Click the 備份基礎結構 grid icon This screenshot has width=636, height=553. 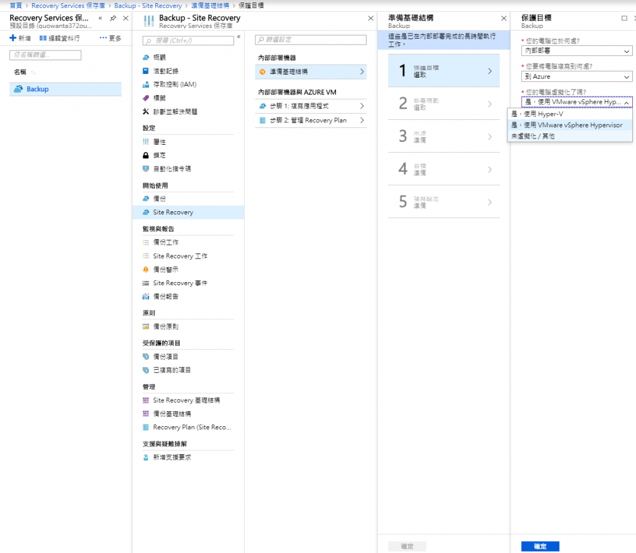(x=146, y=413)
